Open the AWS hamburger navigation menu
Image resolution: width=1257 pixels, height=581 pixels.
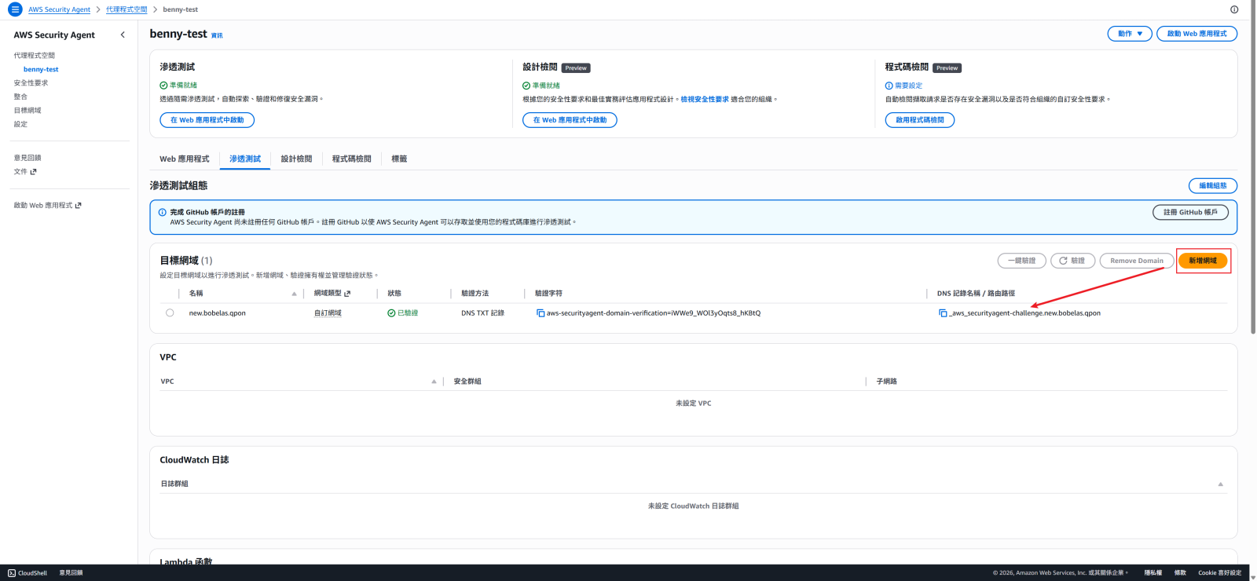click(x=15, y=9)
